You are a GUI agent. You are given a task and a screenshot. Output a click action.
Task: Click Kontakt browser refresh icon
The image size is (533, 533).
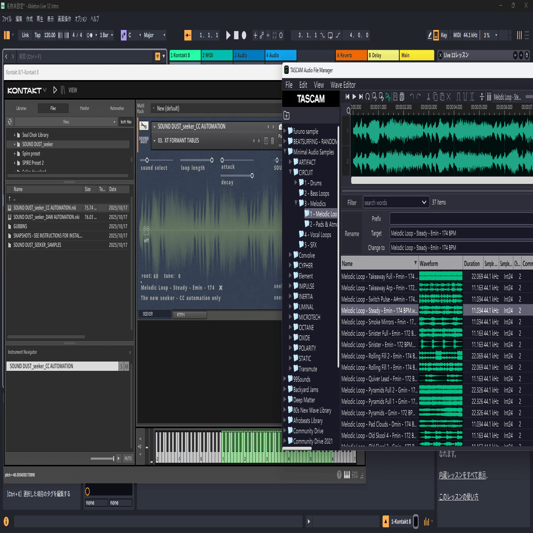pos(10,122)
